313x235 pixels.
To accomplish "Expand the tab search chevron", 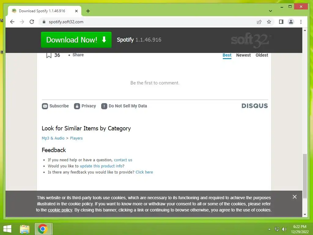I will tap(271, 11).
